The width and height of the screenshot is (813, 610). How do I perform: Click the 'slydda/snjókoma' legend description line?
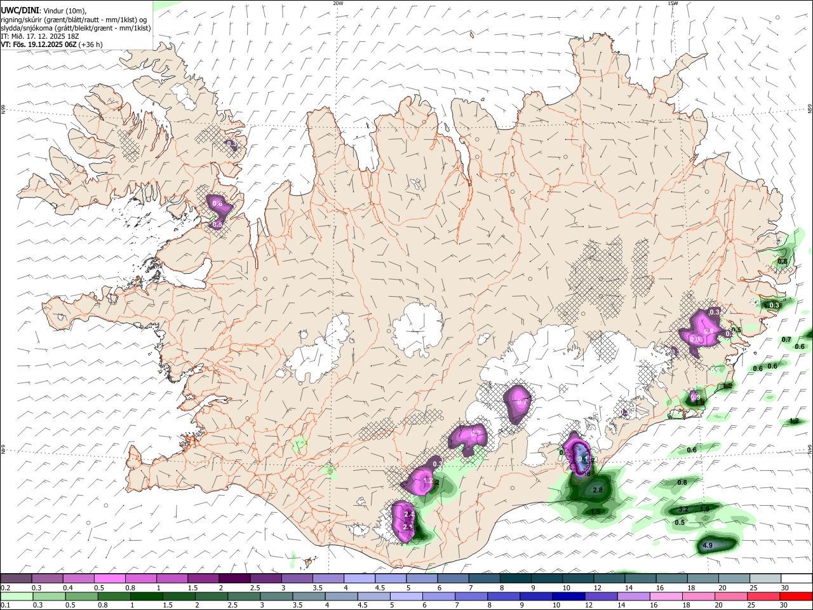76,28
